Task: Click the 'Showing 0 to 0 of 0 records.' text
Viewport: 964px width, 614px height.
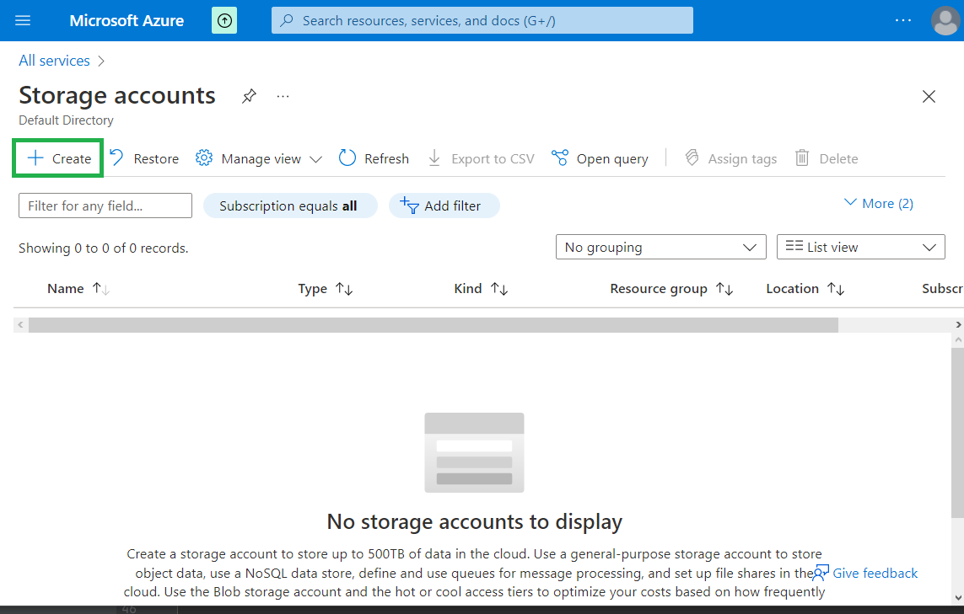Action: point(103,248)
